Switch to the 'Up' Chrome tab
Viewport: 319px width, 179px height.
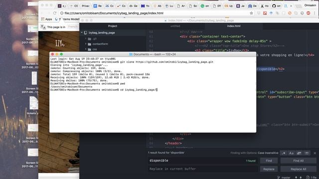point(228,6)
